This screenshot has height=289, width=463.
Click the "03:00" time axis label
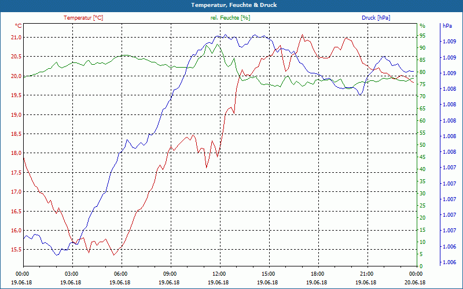(71, 273)
